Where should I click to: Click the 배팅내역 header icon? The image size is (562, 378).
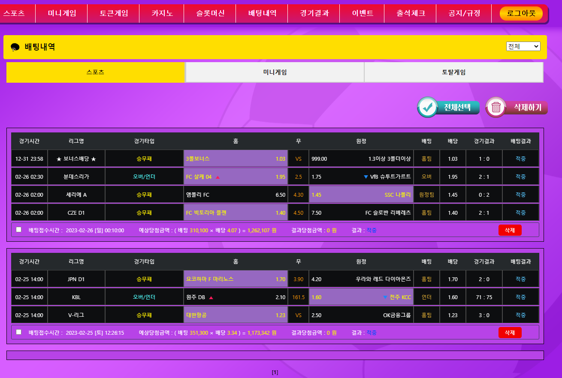15,48
